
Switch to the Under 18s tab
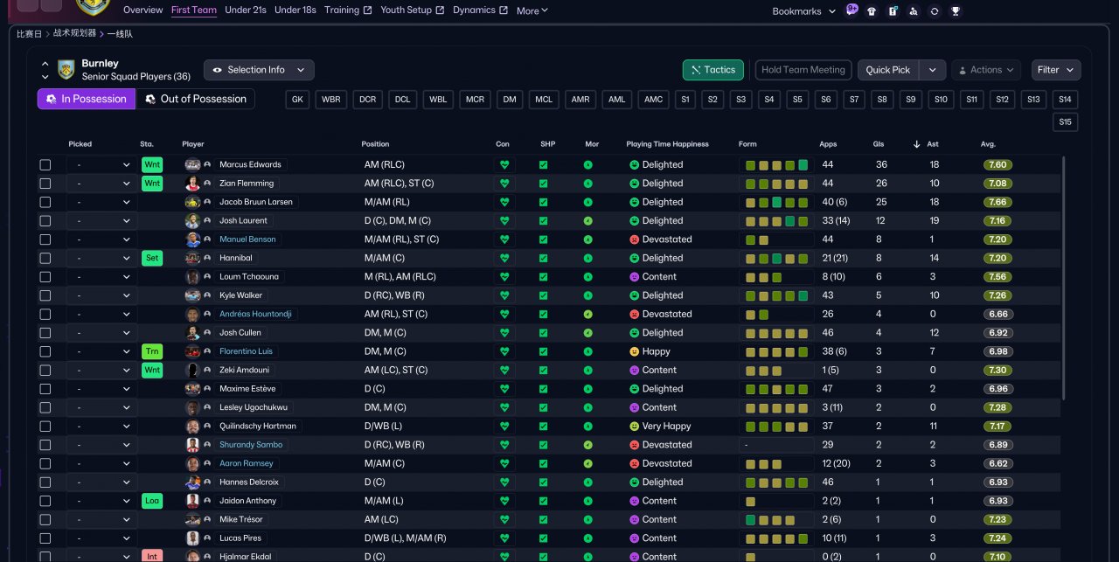coord(295,10)
